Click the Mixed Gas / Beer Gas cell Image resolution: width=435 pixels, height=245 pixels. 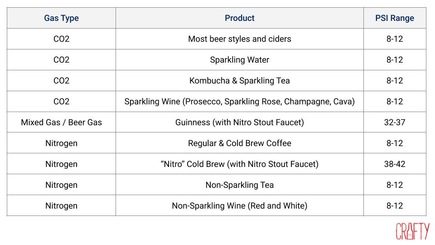pos(61,122)
